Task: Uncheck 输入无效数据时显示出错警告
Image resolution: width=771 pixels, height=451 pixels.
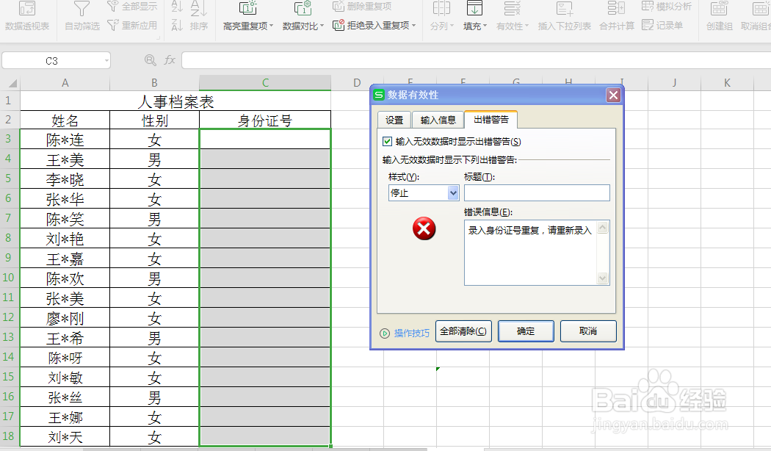Action: 387,141
